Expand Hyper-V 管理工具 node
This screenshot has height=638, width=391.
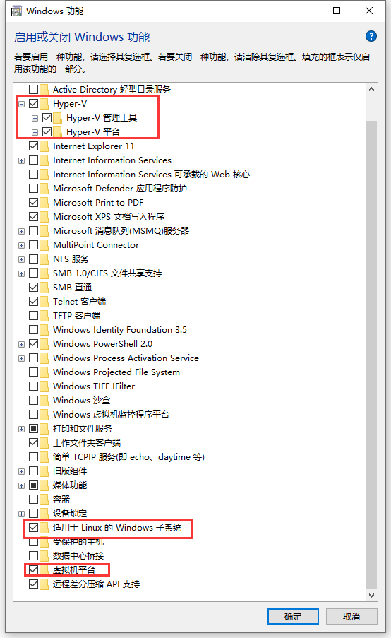(x=35, y=119)
